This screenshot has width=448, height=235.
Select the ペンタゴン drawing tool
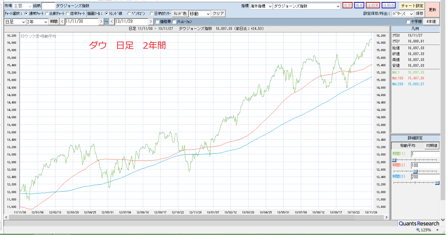click(x=129, y=14)
